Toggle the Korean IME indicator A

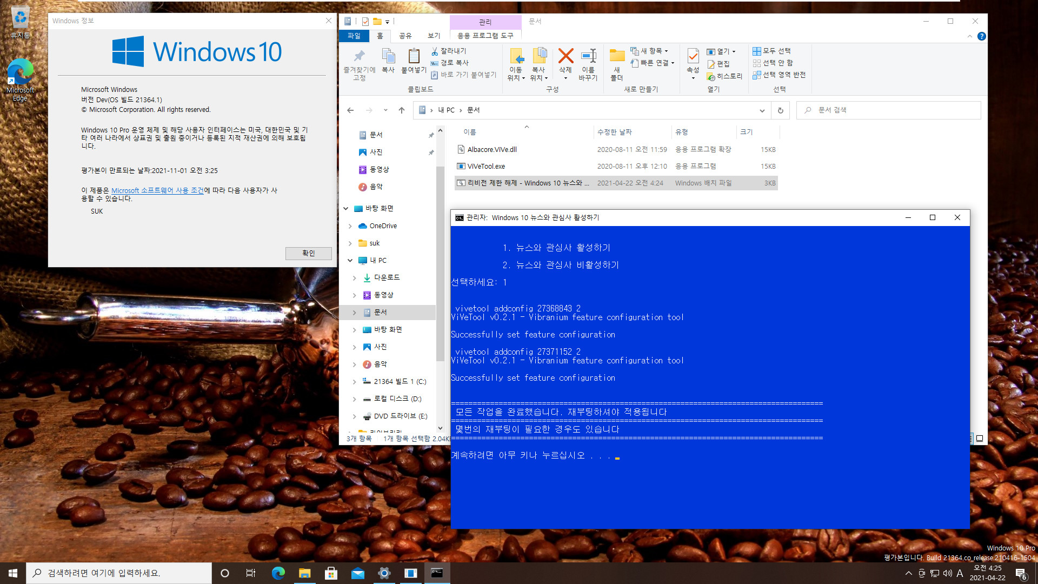(960, 573)
